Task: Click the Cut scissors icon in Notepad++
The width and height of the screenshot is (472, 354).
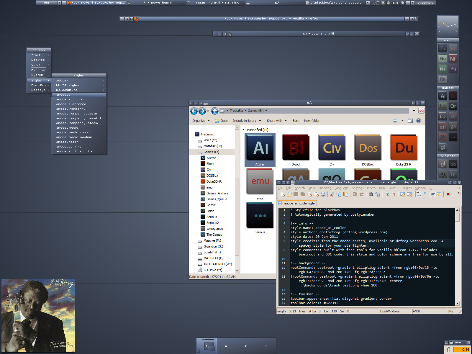Action: (x=332, y=194)
